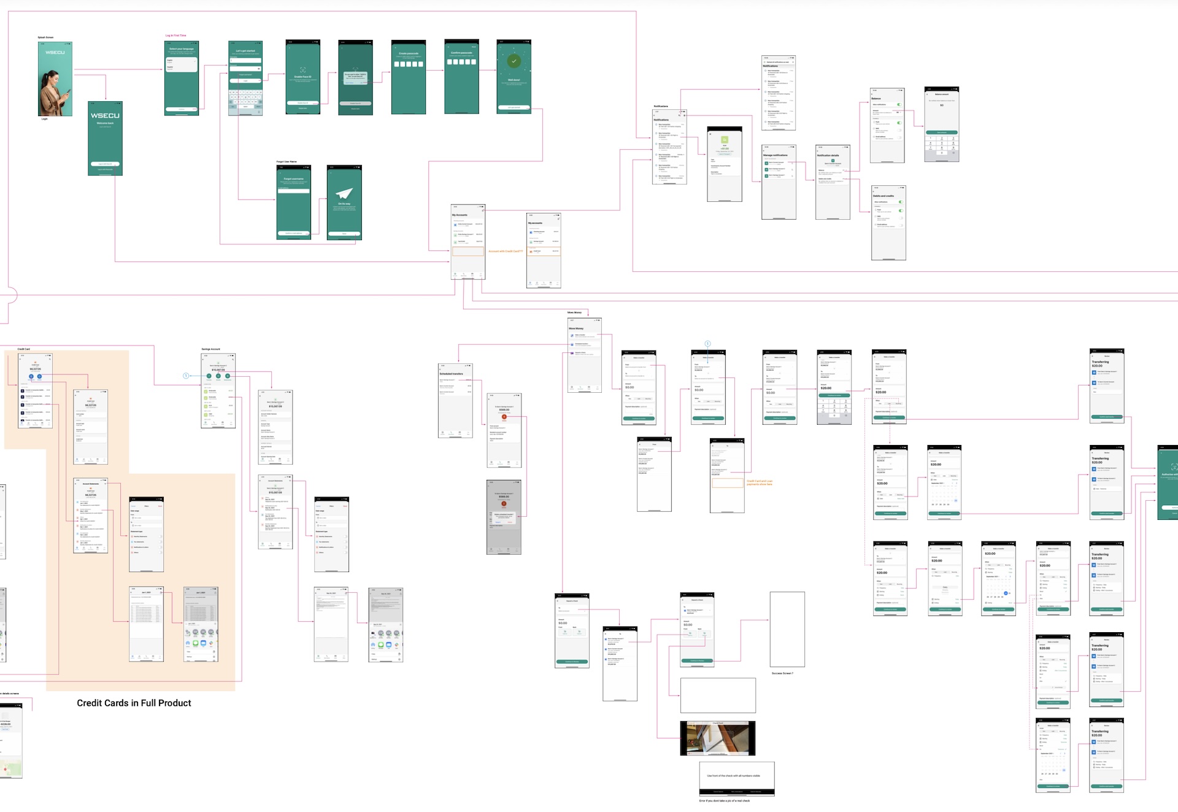Select the Splash Screen woman photo frame

(55, 79)
